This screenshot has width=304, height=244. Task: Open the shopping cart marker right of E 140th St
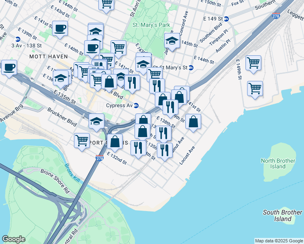click(119, 48)
